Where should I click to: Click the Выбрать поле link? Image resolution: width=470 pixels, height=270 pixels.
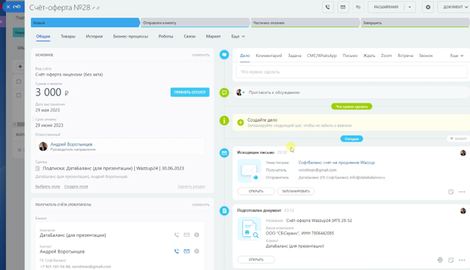pyautogui.click(x=48, y=186)
